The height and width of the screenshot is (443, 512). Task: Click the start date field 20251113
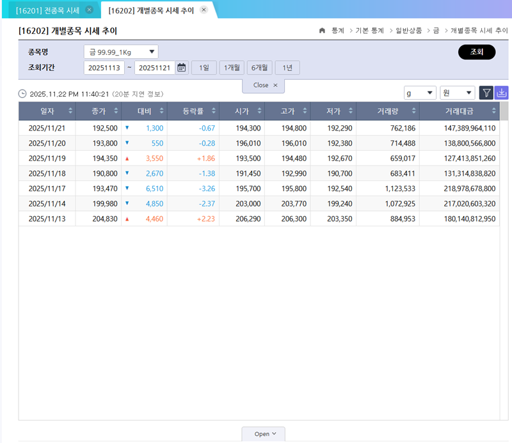pyautogui.click(x=104, y=68)
